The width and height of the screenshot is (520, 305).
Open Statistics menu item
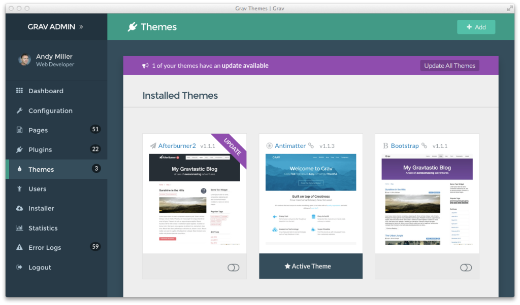56,227
